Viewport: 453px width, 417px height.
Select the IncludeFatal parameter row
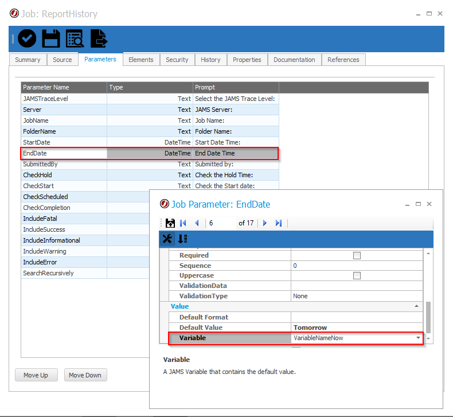coord(85,219)
